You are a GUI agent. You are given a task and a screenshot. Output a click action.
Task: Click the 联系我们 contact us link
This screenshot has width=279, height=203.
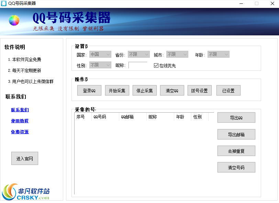pyautogui.click(x=20, y=110)
